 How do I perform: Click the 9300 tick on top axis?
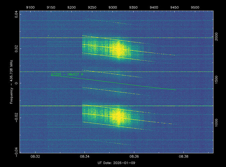click(113, 7)
